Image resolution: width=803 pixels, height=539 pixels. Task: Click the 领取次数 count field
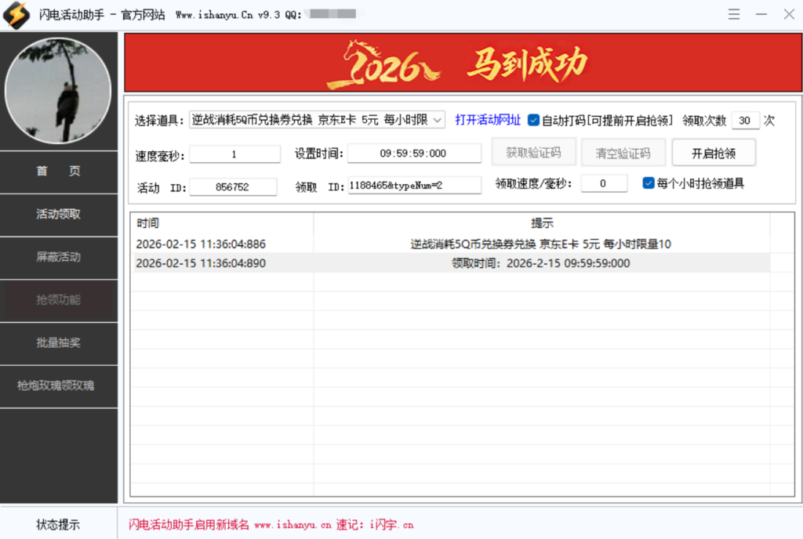(x=744, y=120)
